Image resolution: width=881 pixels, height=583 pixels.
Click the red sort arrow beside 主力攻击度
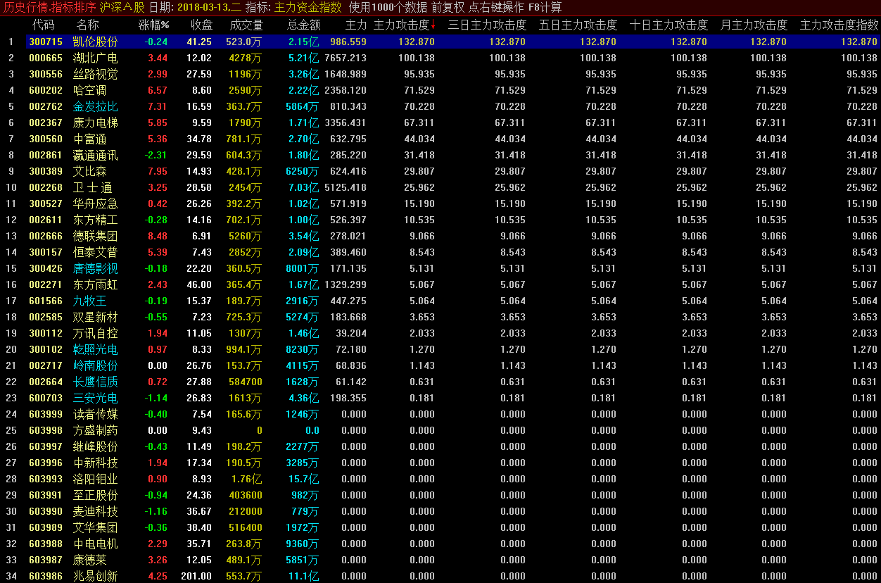(x=433, y=26)
